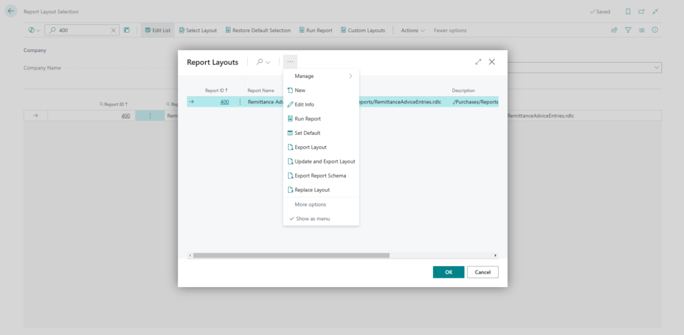Clear the search text with the X
The image size is (684, 335).
point(114,31)
